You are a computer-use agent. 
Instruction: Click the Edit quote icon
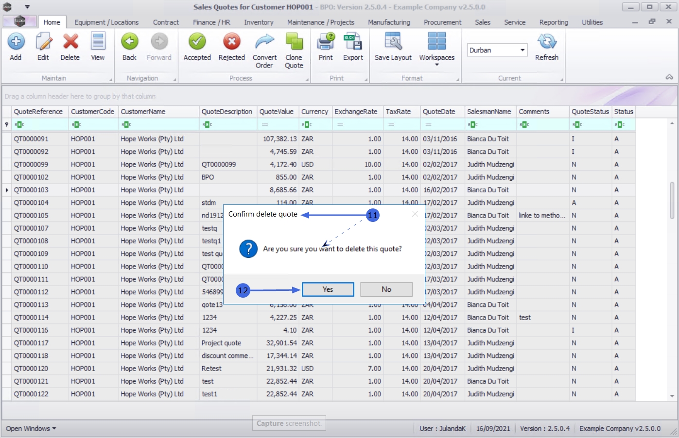coord(43,42)
